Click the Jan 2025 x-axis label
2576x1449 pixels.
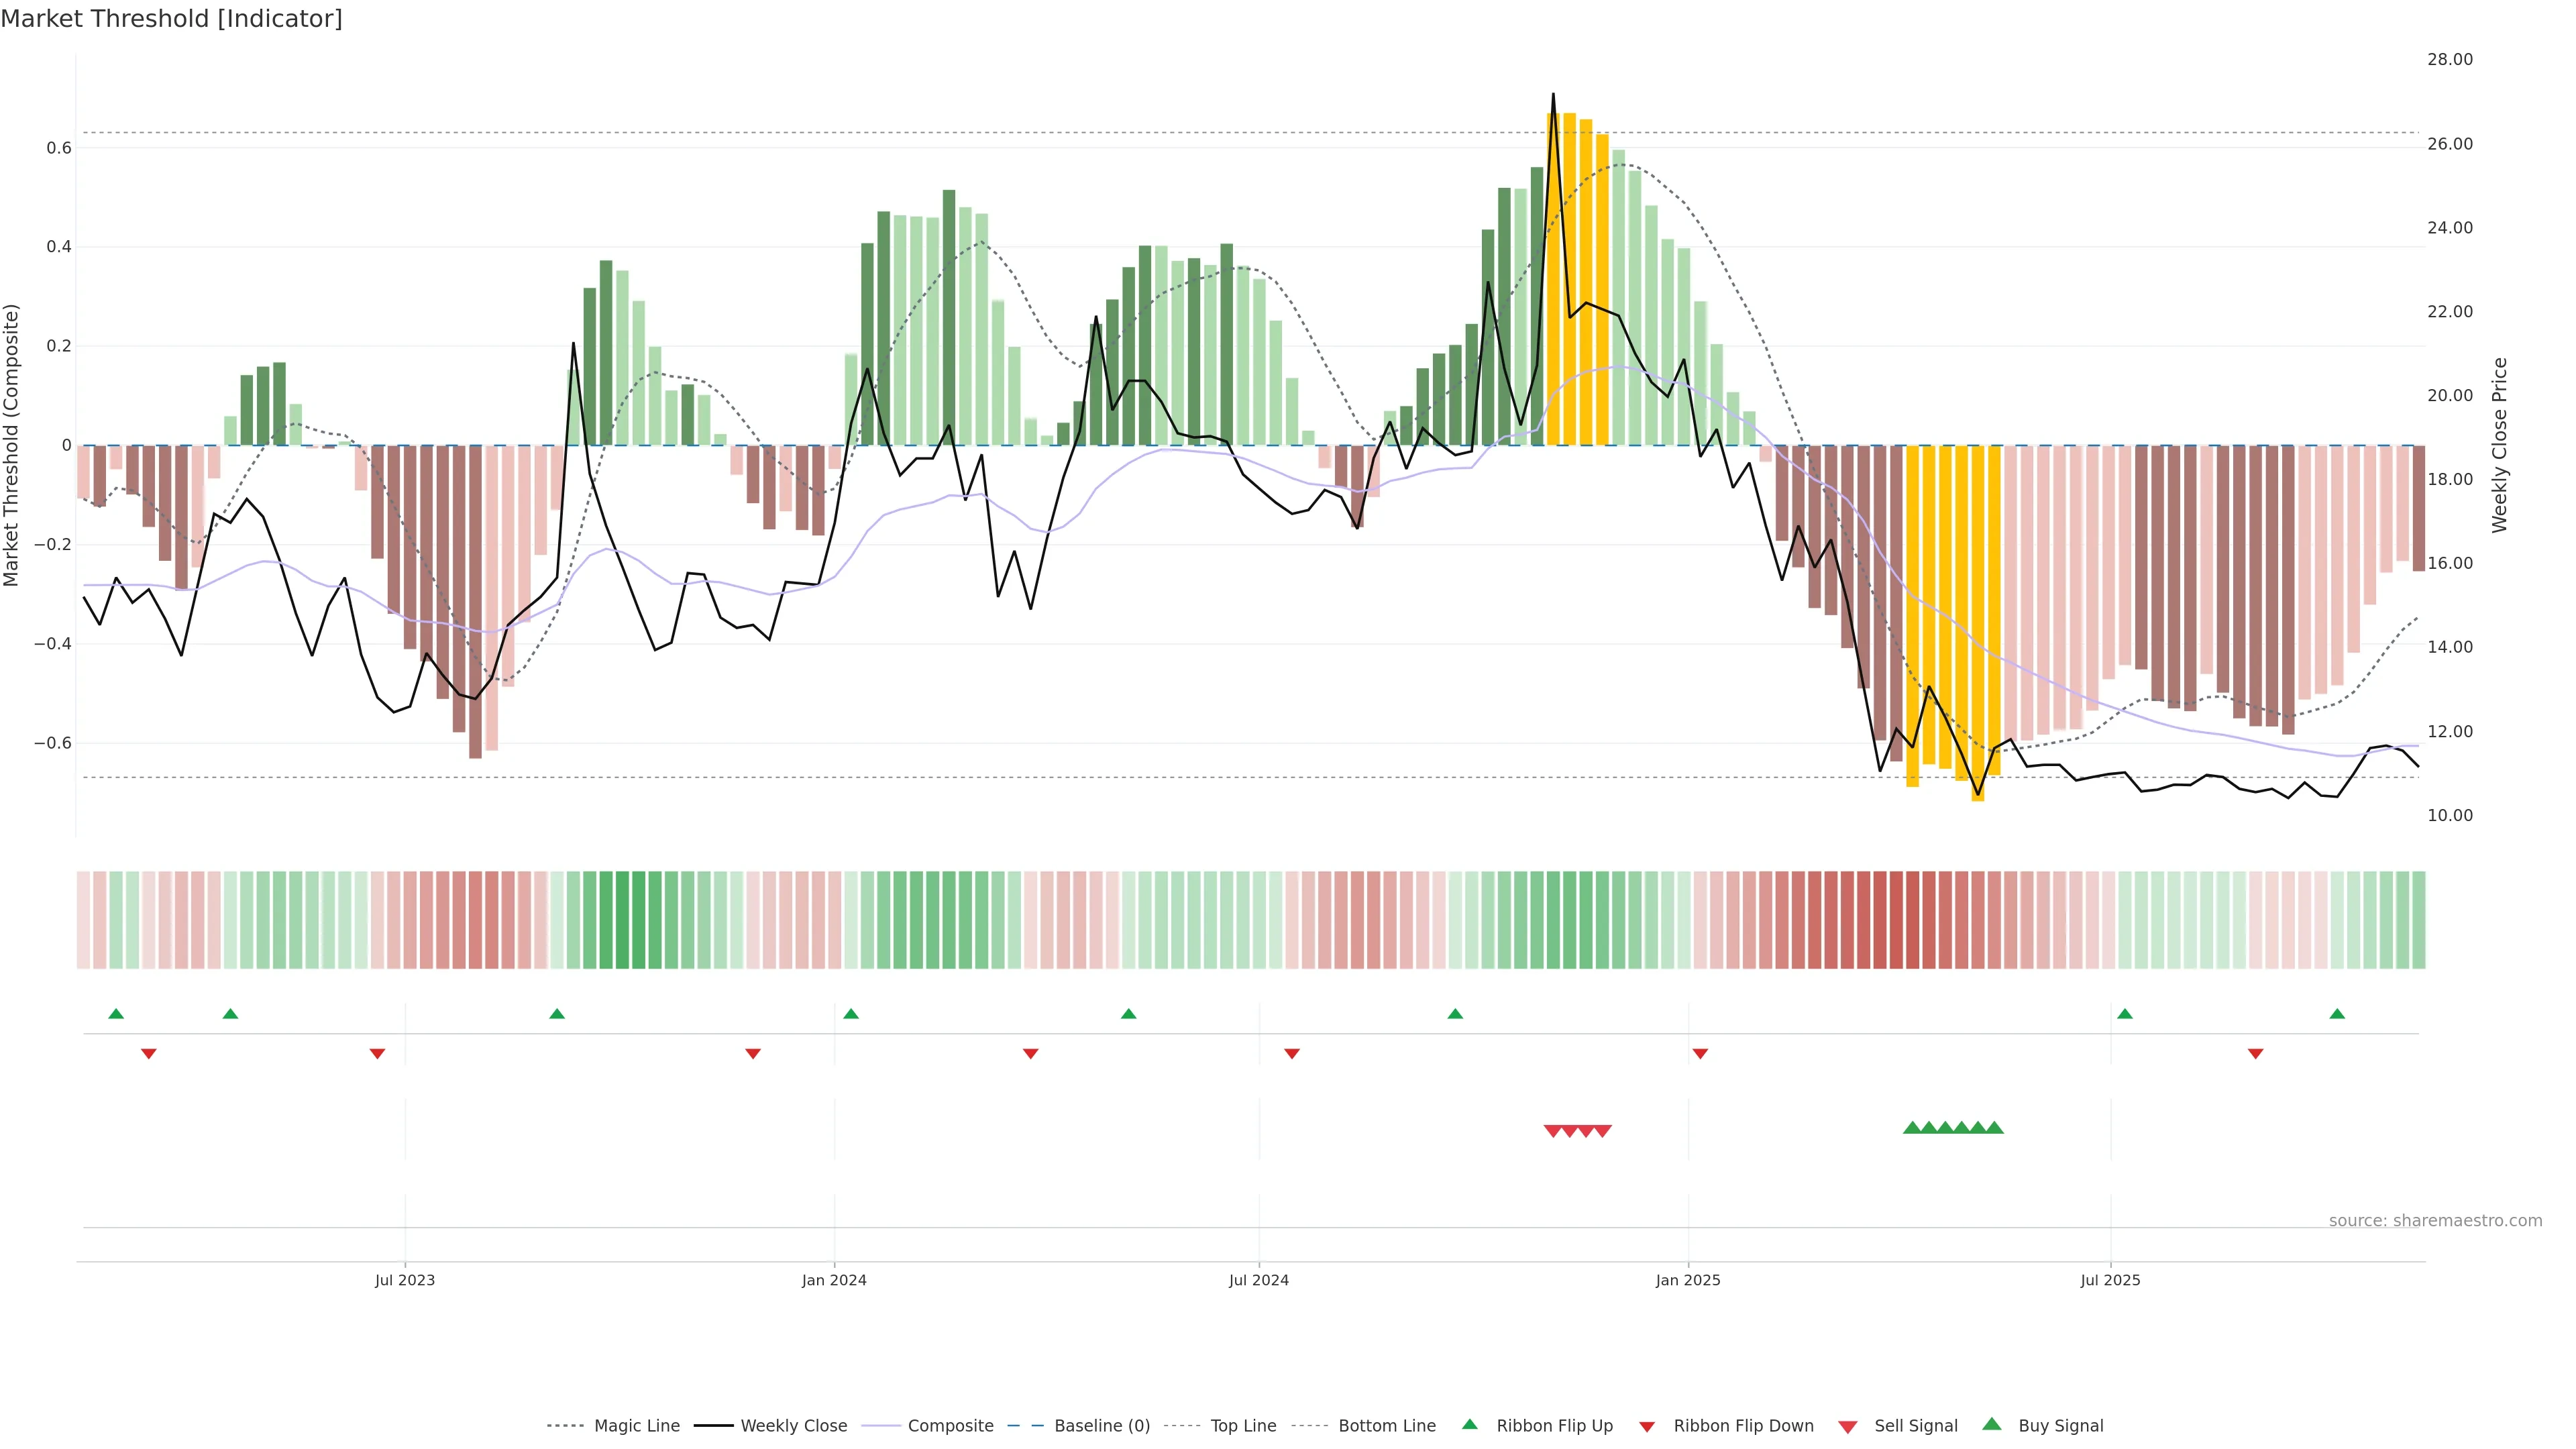[x=1688, y=1280]
